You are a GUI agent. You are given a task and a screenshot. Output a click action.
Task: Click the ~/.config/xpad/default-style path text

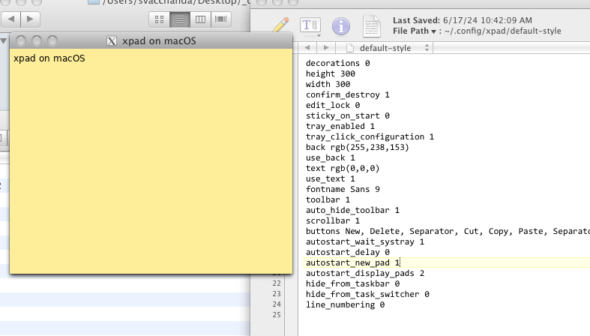click(x=503, y=31)
